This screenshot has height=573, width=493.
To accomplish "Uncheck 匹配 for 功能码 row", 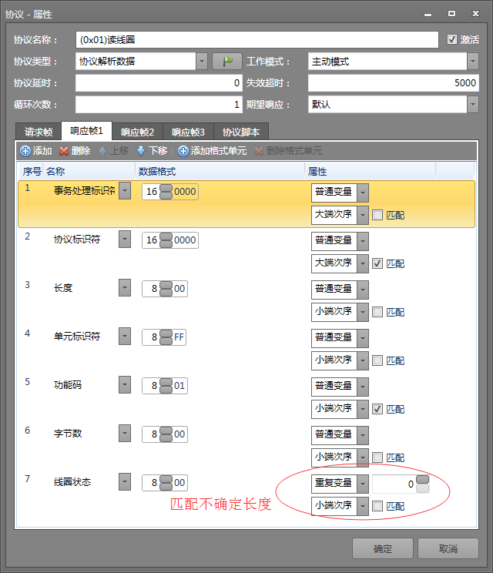I will [377, 409].
